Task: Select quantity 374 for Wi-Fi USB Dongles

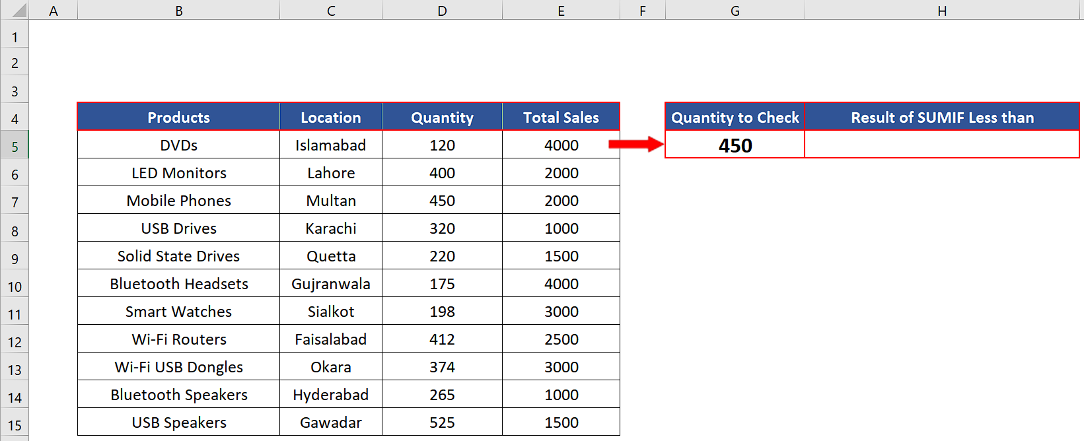Action: (442, 366)
